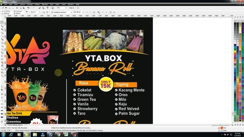Toggle bold on the selected text
The image size is (244, 137).
click(87, 12)
